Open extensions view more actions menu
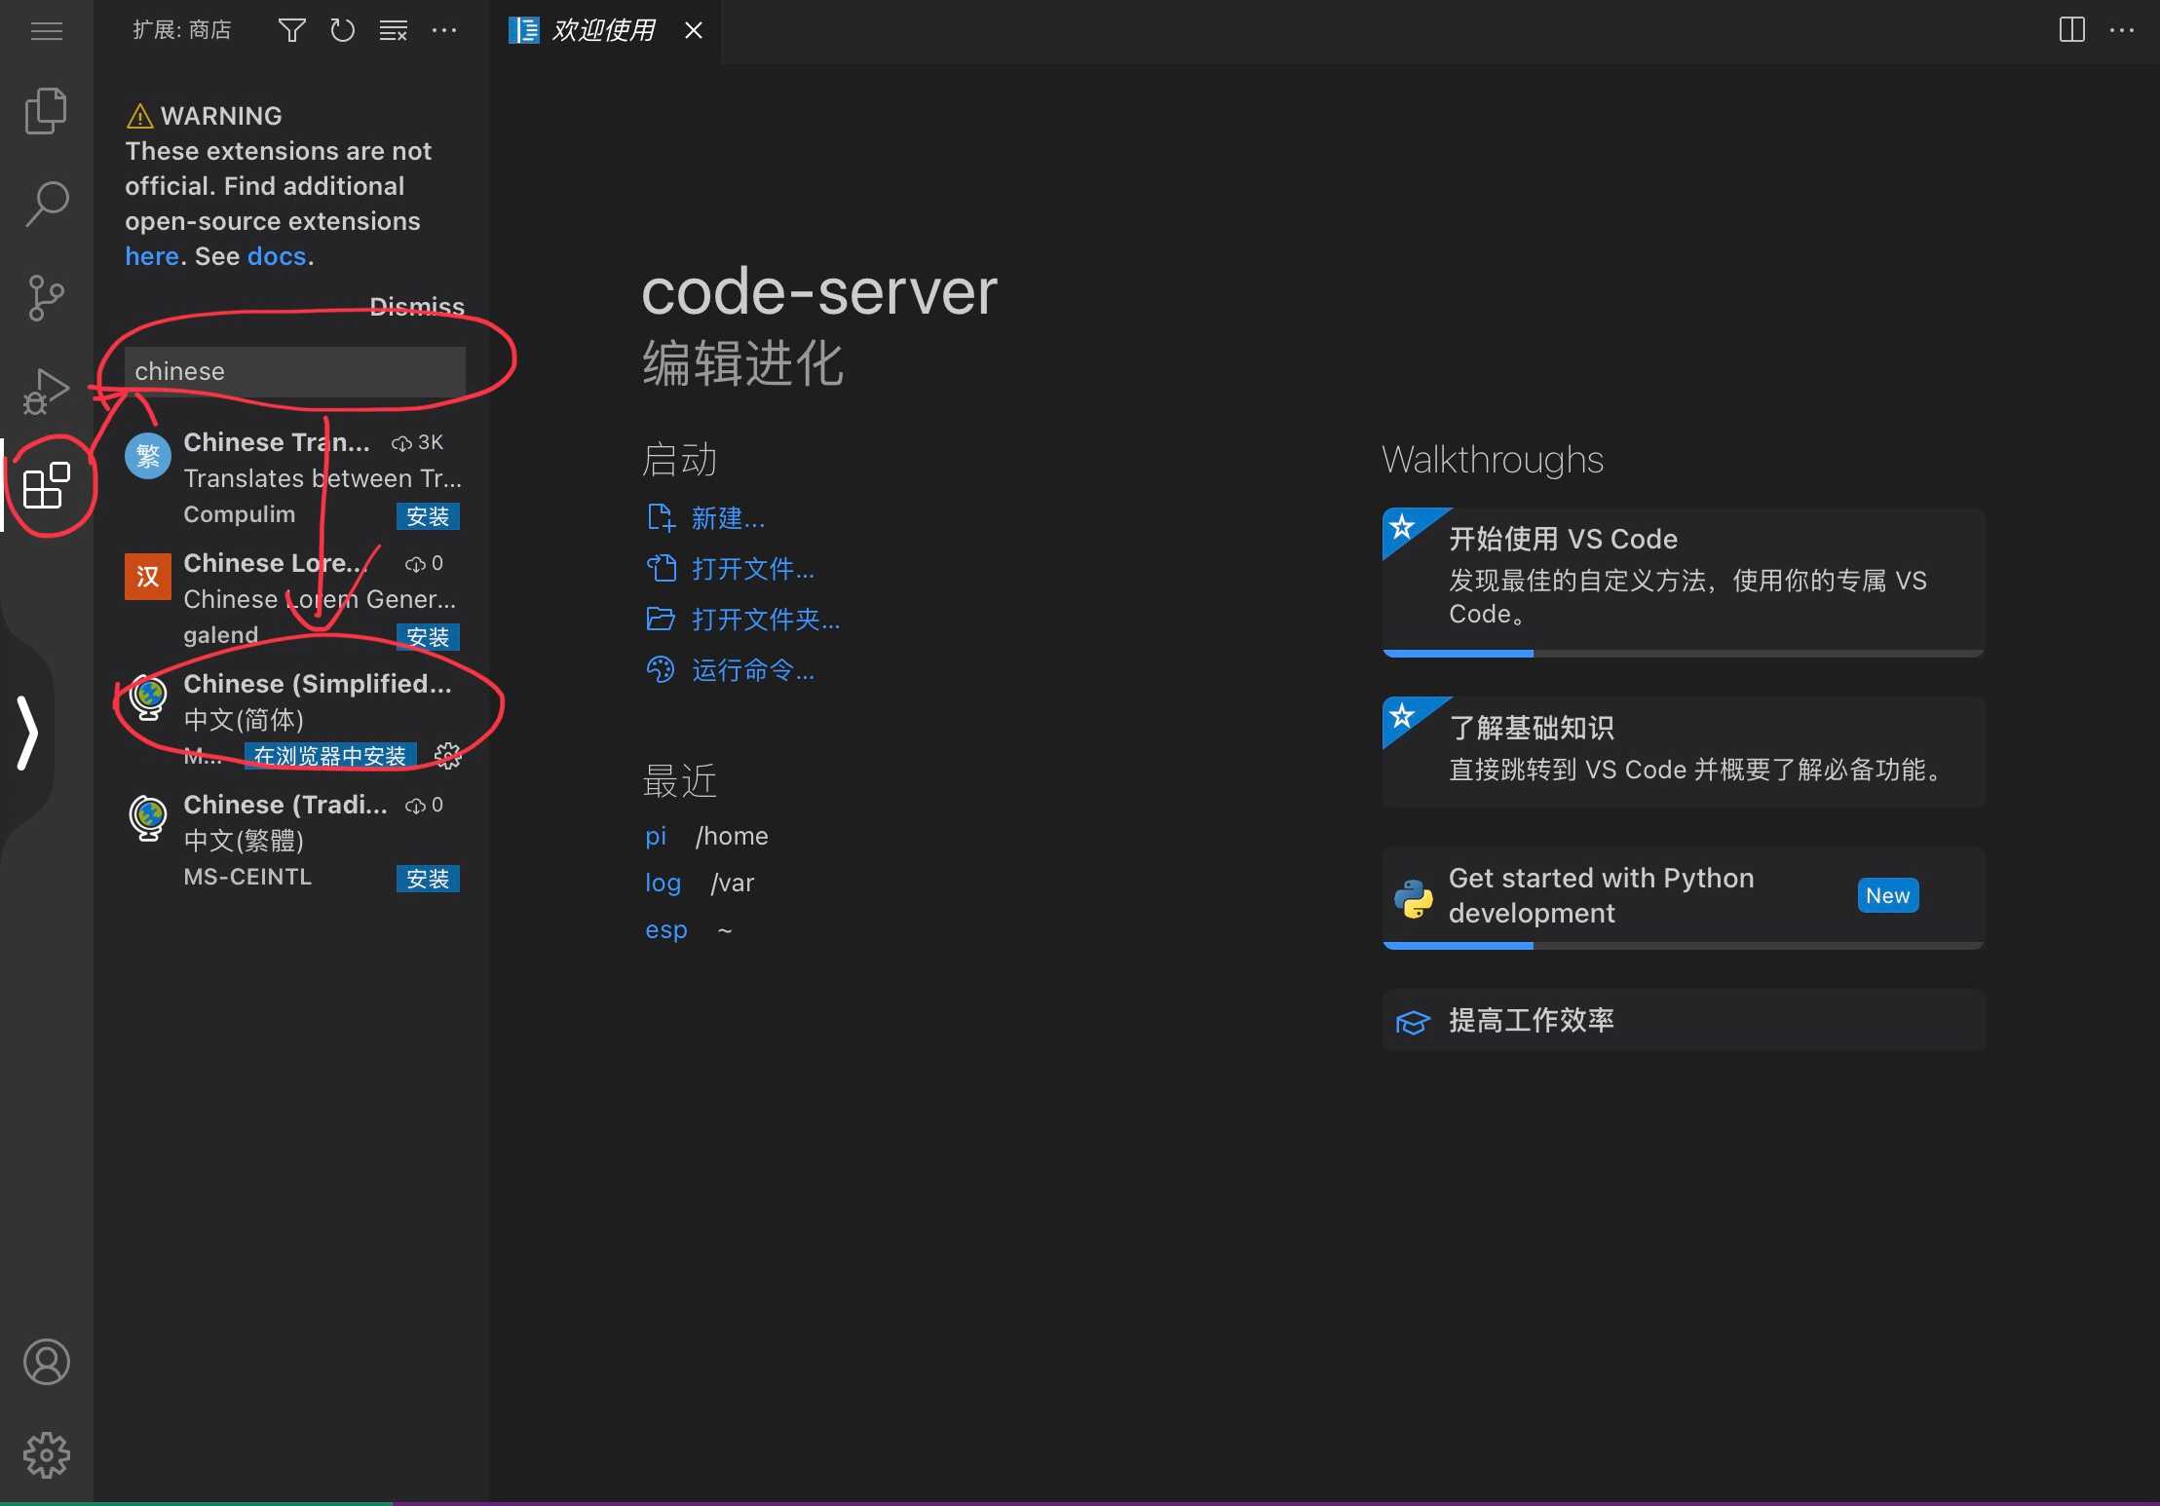The width and height of the screenshot is (2160, 1506). (444, 31)
